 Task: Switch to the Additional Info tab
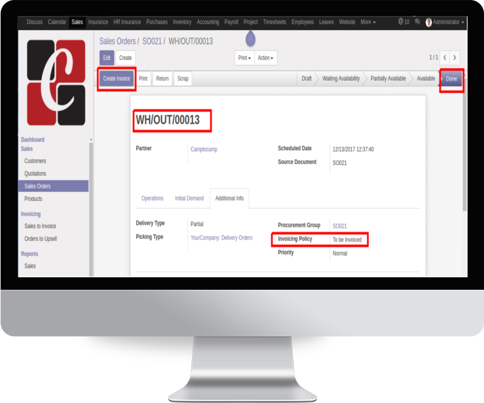click(x=229, y=198)
